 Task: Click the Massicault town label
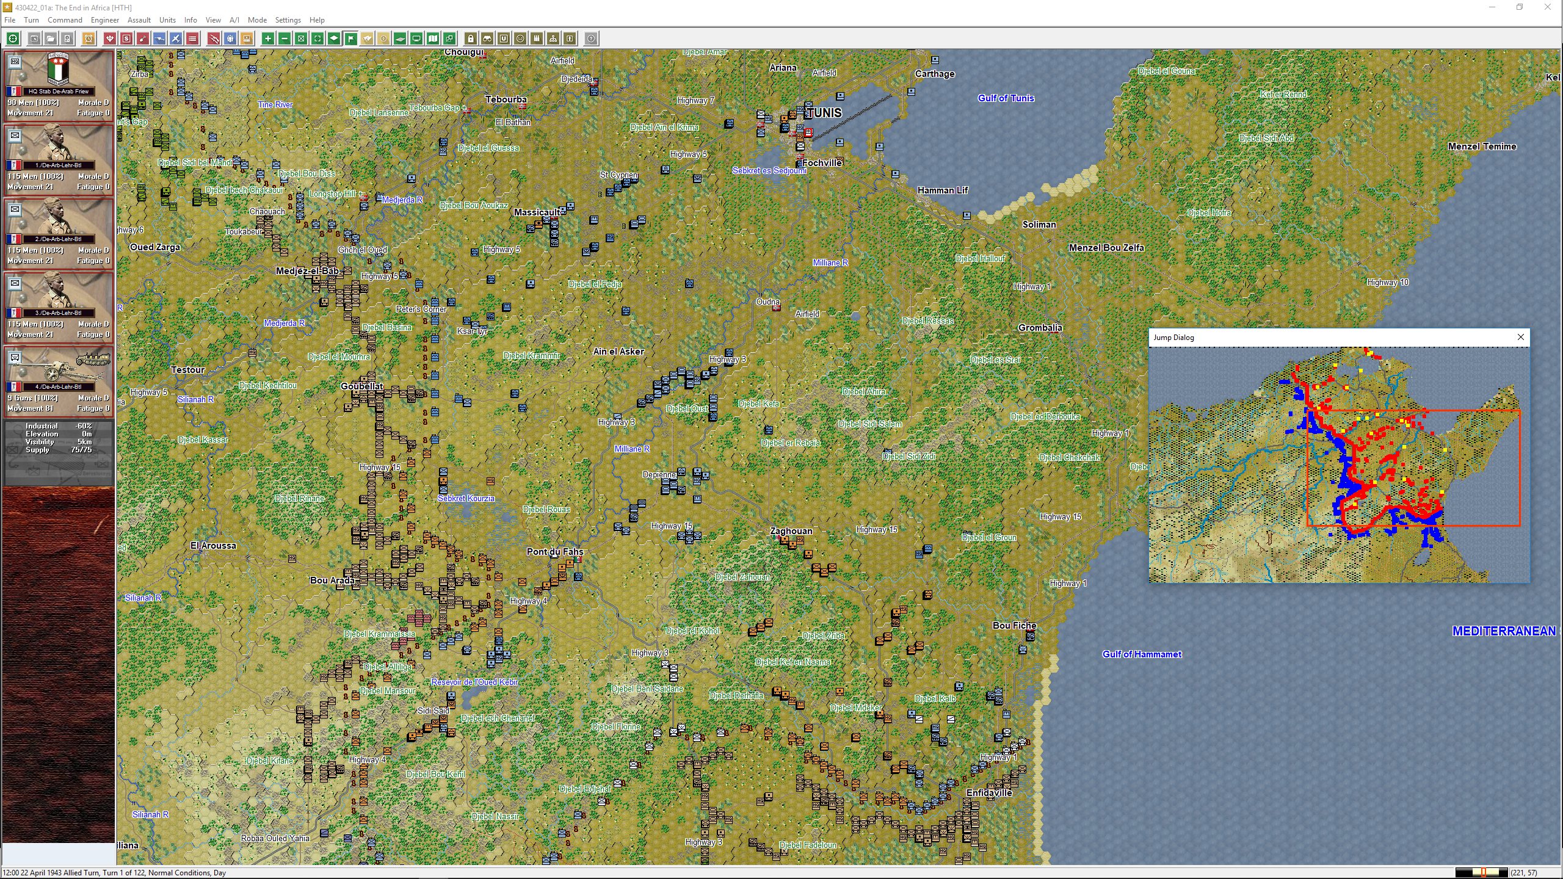click(537, 212)
